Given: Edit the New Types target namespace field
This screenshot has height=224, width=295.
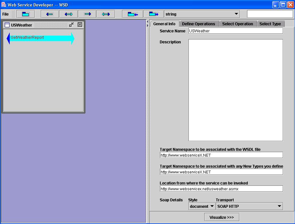Looking at the screenshot, I should click(221, 172).
